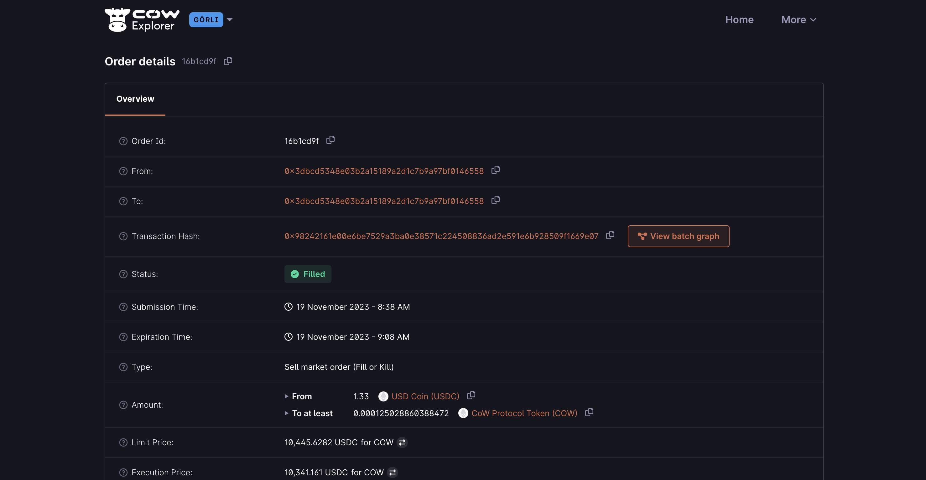
Task: Click 'Sell market order (Fill or Kill)' text
Action: pos(339,367)
